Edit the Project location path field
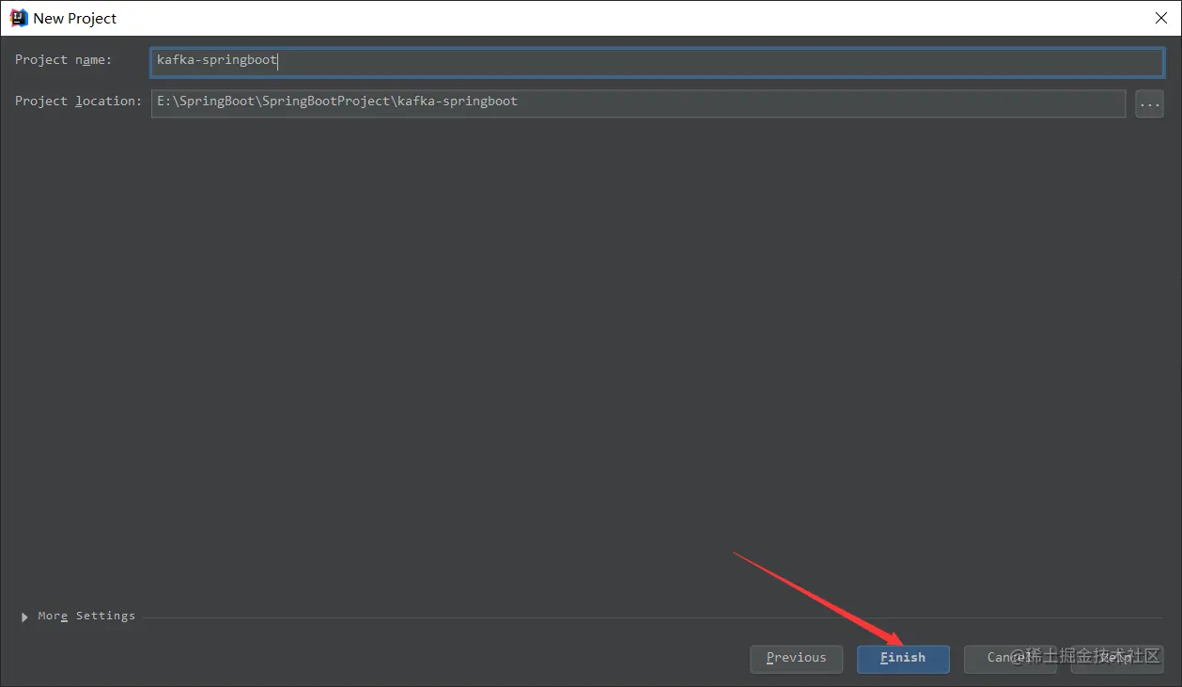Viewport: 1182px width, 687px height. pyautogui.click(x=638, y=102)
